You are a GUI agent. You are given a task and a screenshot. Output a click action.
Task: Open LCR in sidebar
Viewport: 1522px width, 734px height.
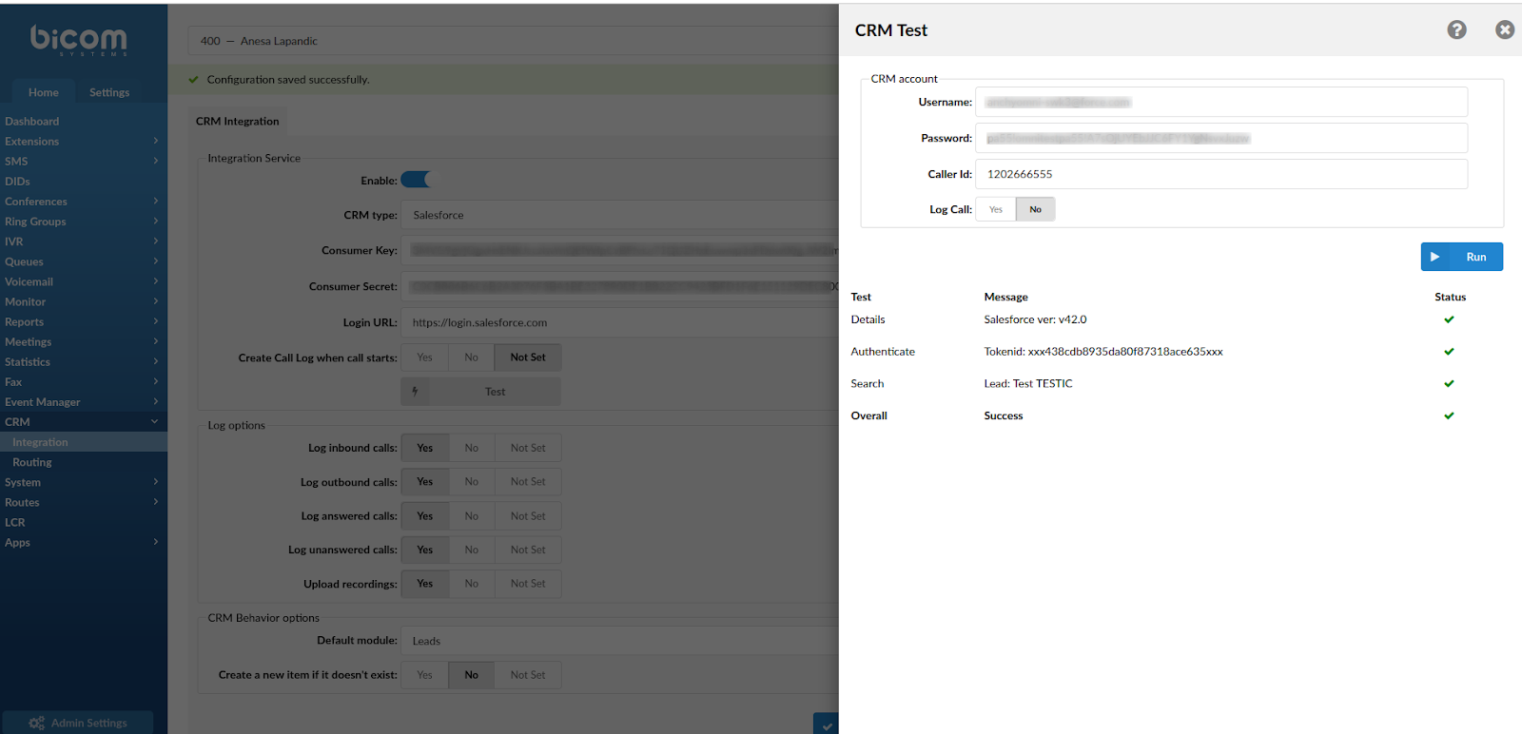click(82, 523)
